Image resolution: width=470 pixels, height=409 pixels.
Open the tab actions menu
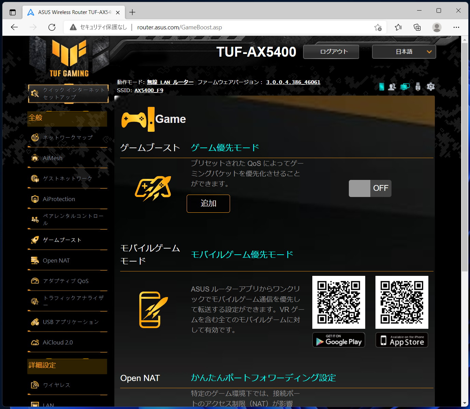coord(13,12)
